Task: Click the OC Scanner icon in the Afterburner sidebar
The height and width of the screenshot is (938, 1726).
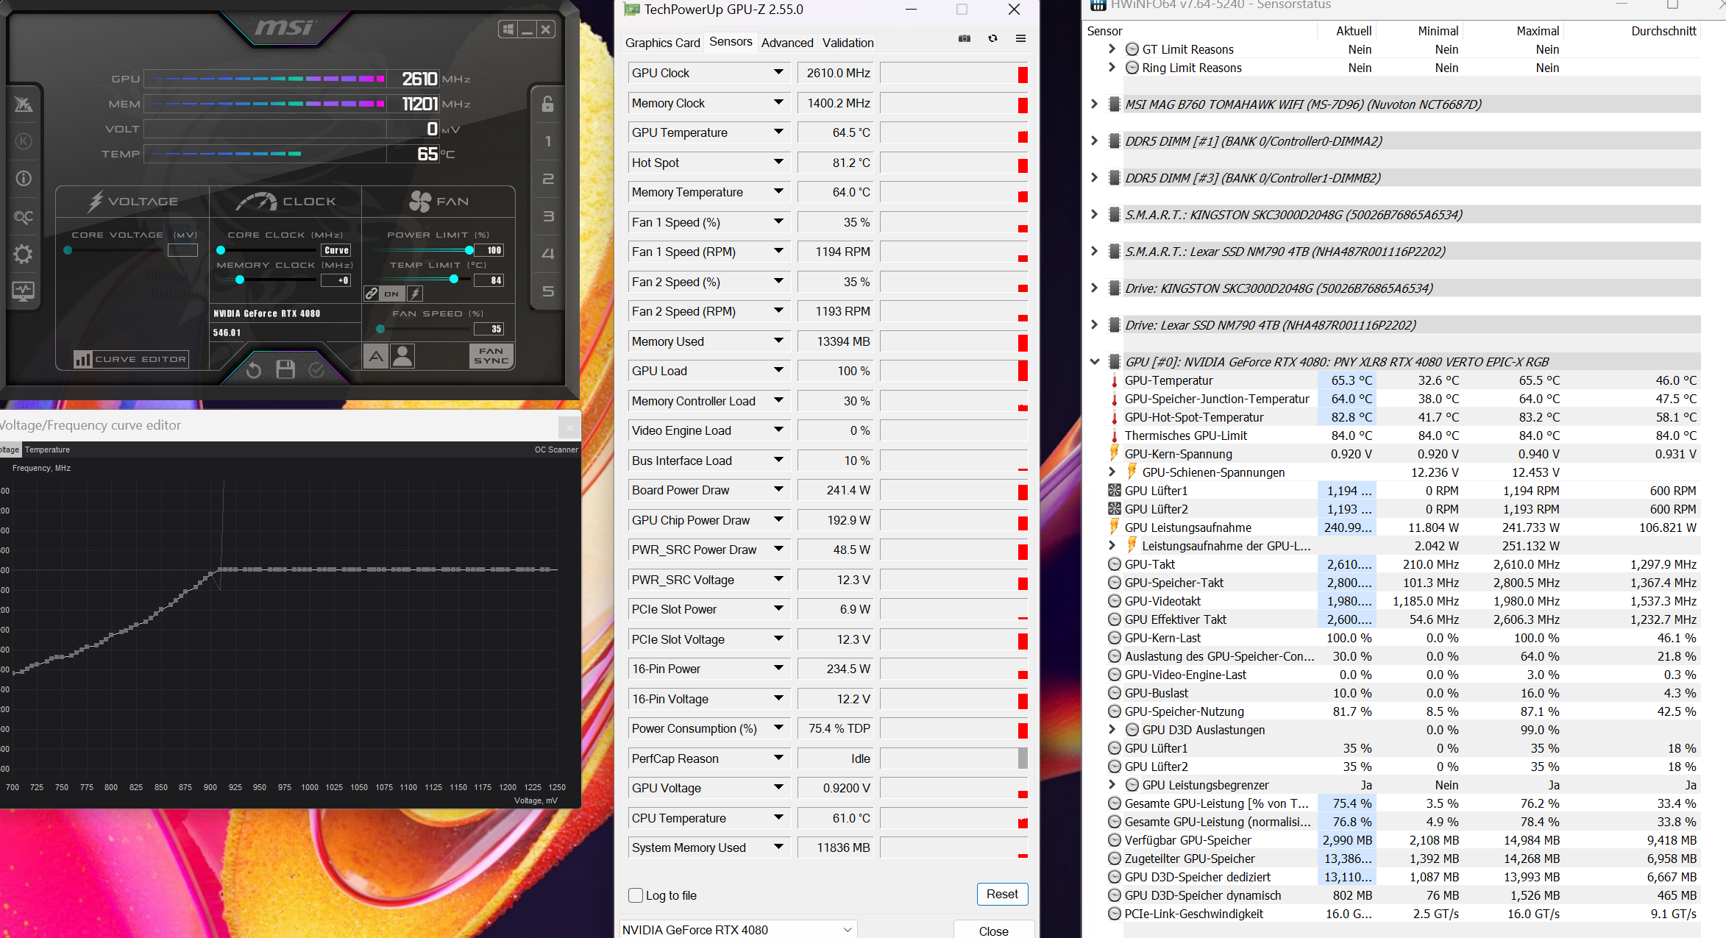Action: [24, 217]
